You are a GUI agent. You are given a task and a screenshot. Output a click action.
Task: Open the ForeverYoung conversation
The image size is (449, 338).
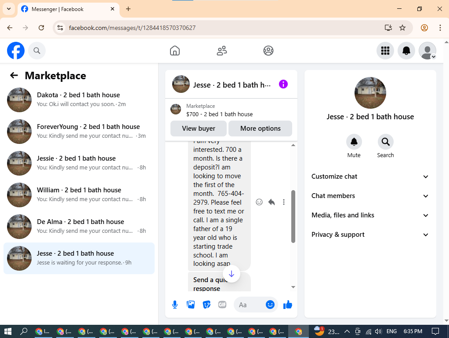[79, 132]
